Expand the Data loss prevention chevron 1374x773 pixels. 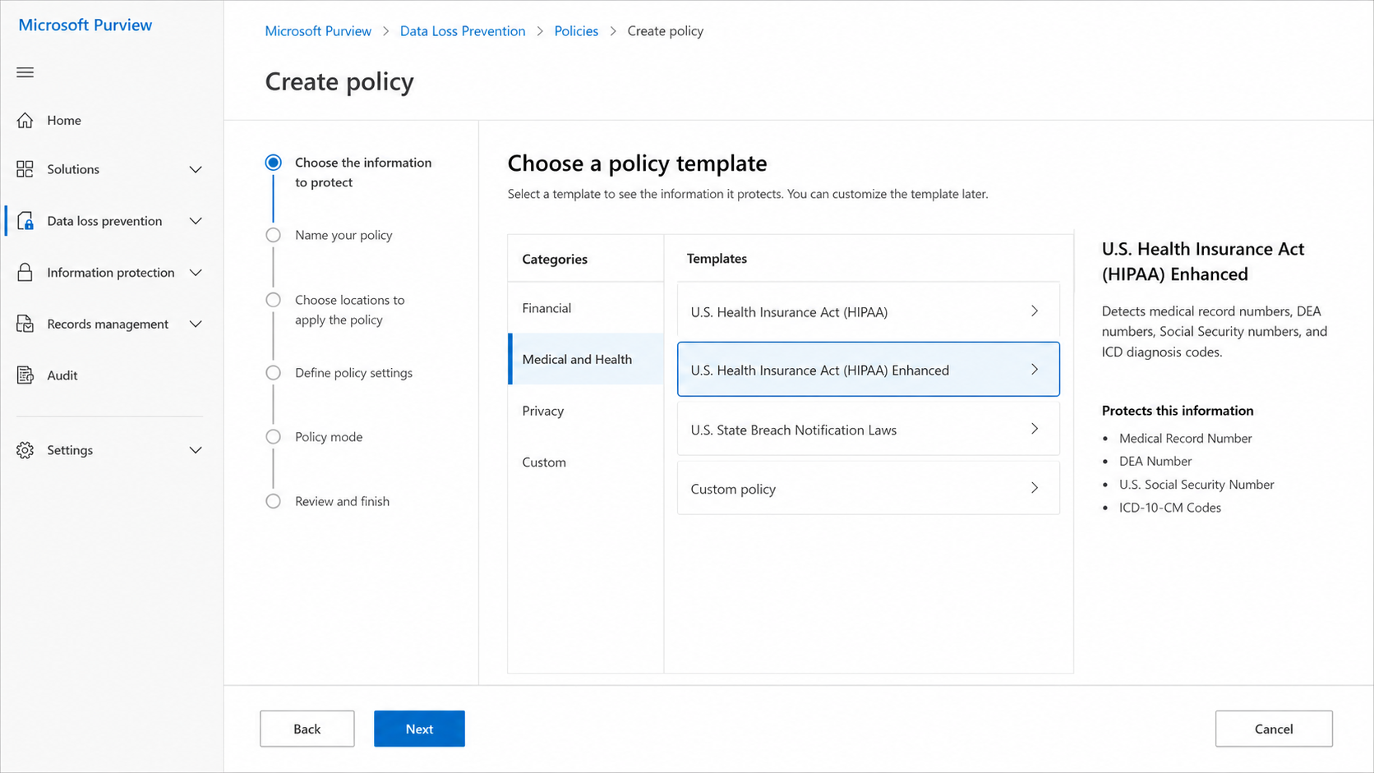coord(196,221)
